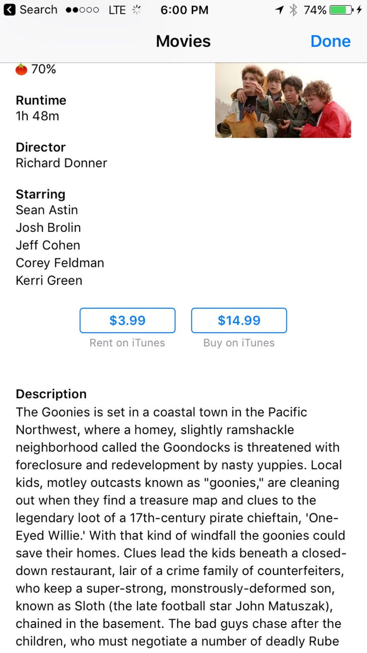Click the network activity spinner

click(x=136, y=10)
